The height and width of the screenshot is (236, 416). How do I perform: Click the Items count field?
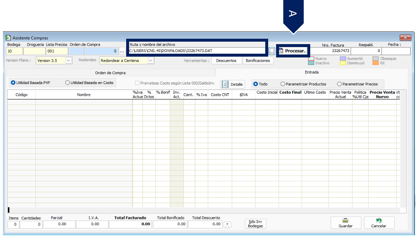click(13, 225)
